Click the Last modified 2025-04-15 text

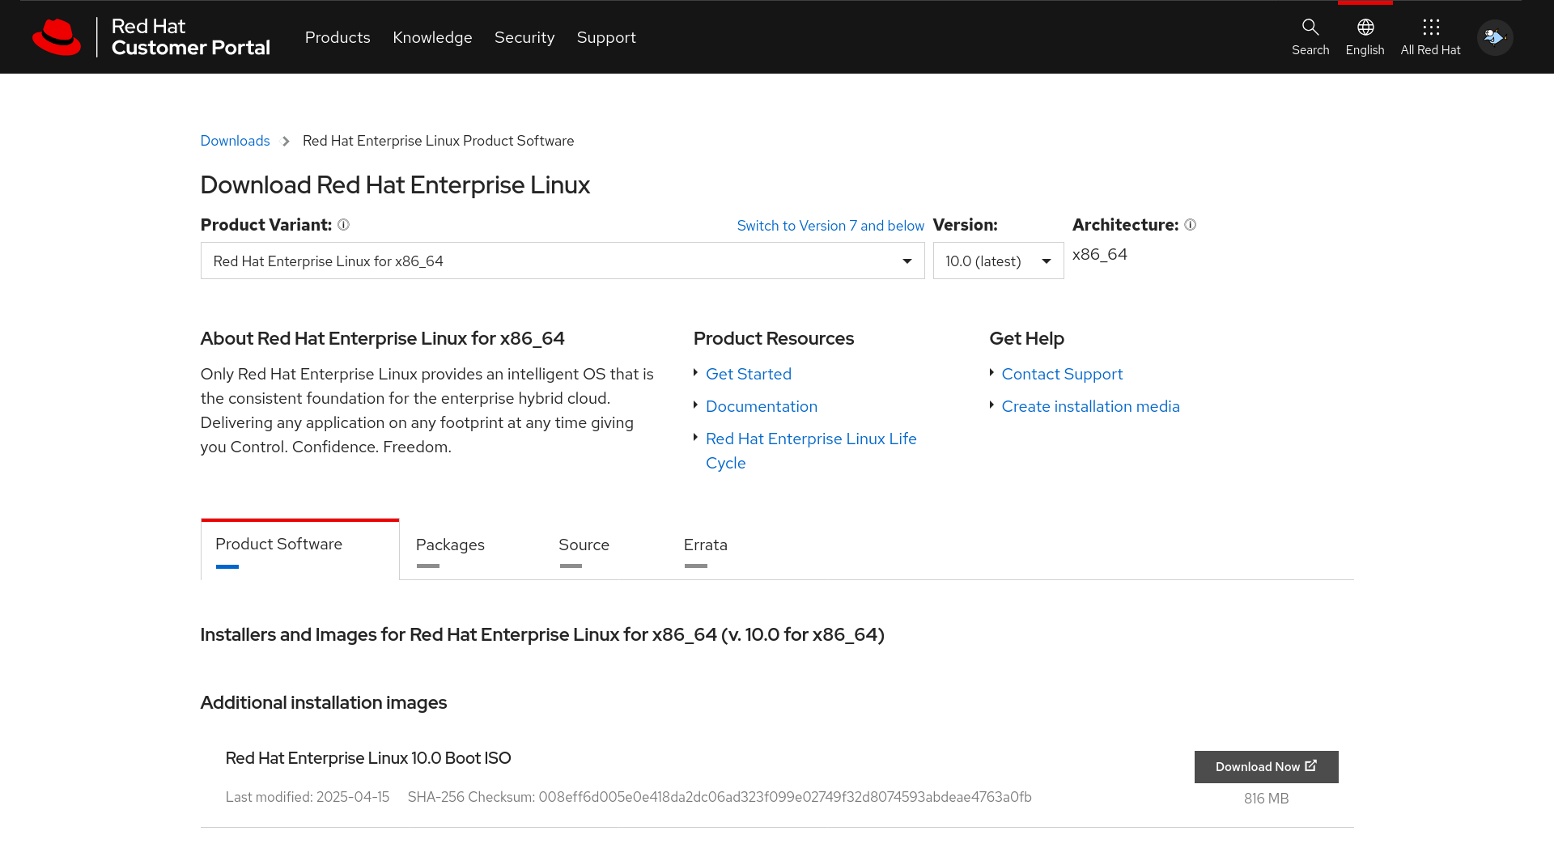[x=308, y=797]
